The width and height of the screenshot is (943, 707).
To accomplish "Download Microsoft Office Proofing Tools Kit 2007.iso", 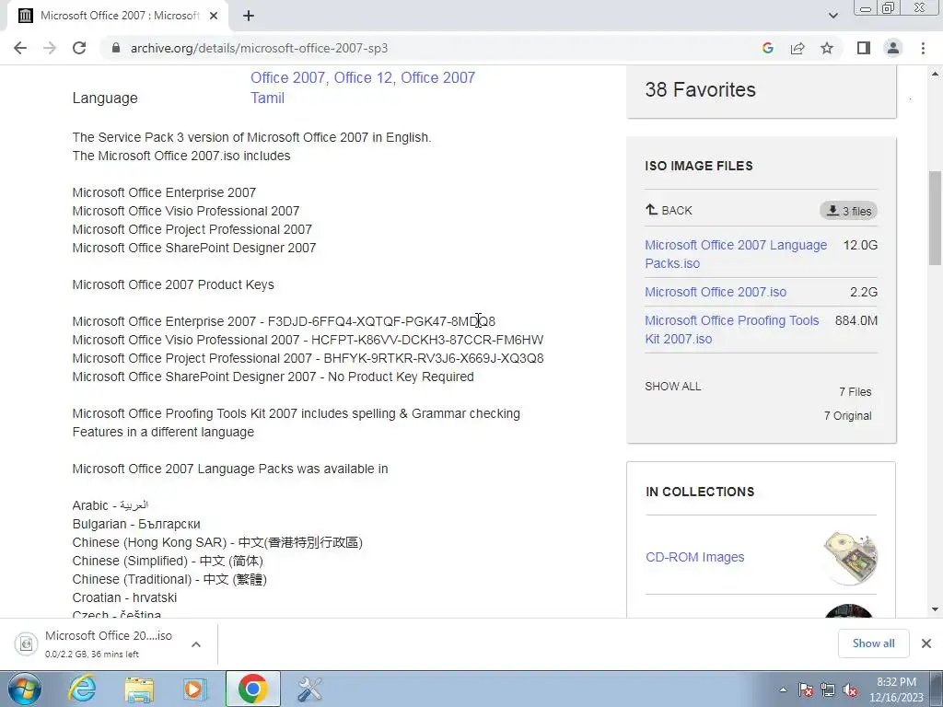I will point(732,330).
